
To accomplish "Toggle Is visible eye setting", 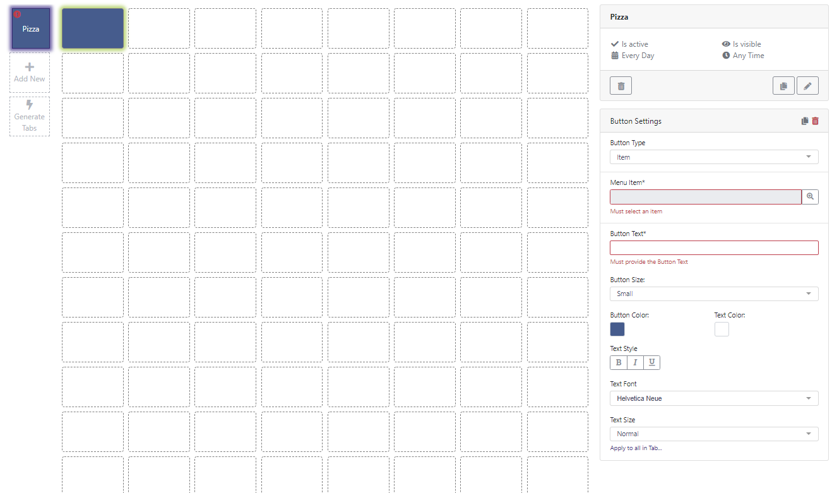I will point(726,44).
